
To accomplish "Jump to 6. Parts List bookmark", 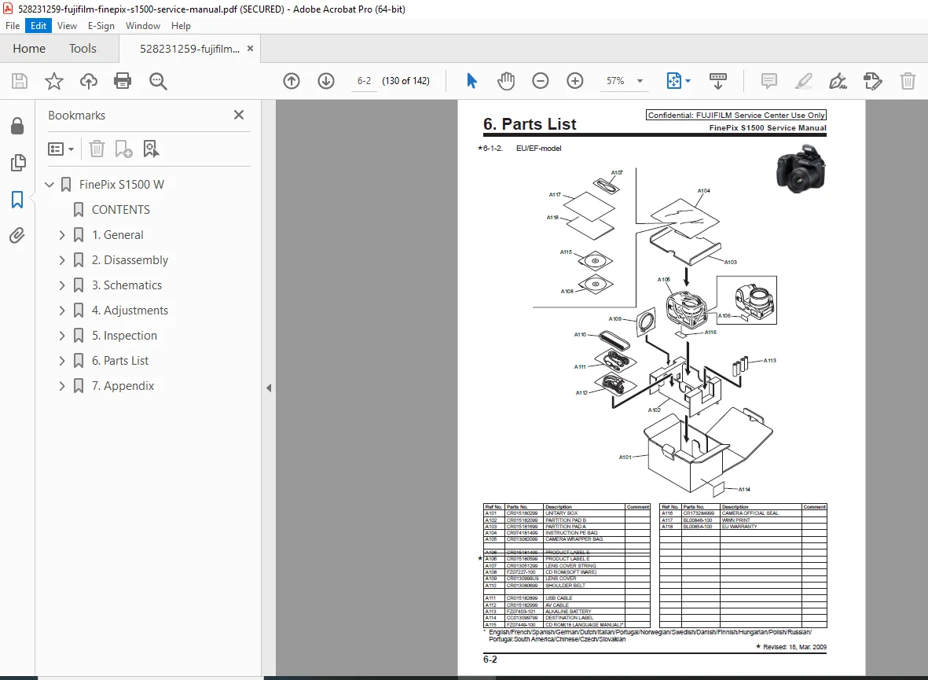I will tap(120, 361).
